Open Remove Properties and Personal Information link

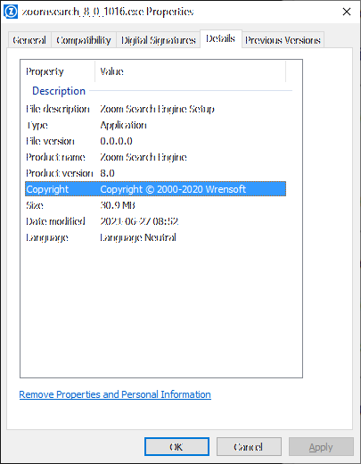point(115,394)
